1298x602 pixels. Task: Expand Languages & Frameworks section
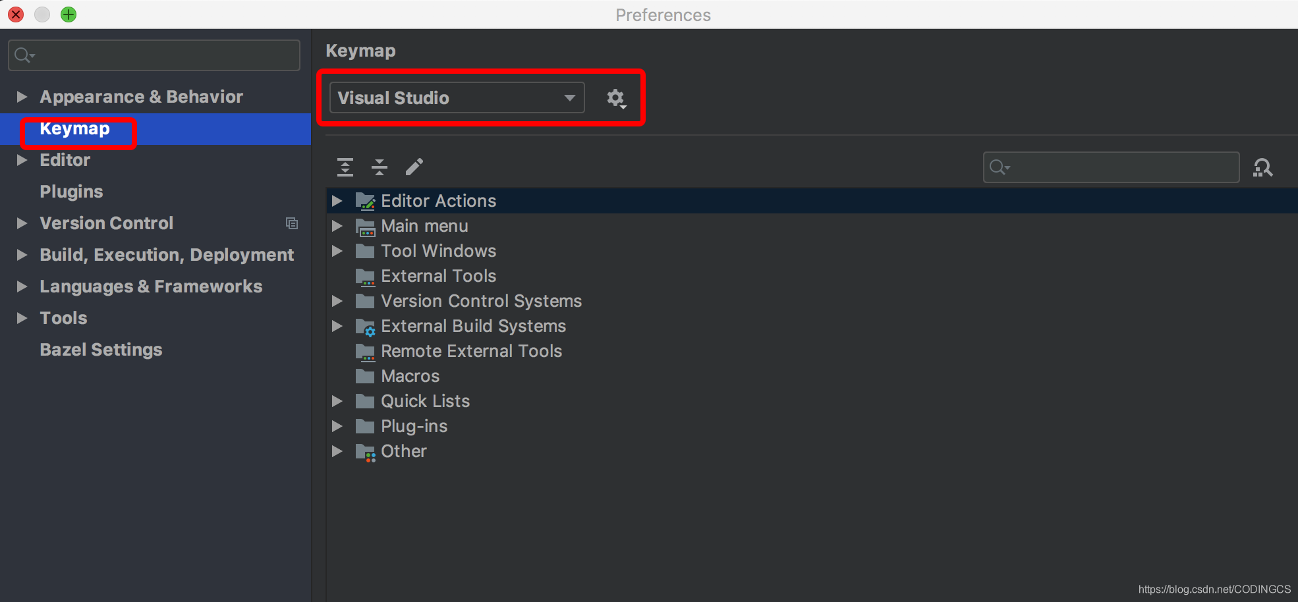point(22,287)
